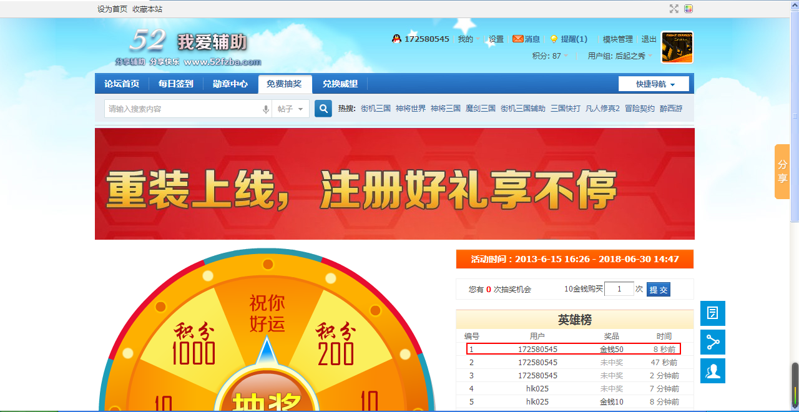Click hot search 魔剑三国
The image size is (799, 412).
pyautogui.click(x=481, y=109)
